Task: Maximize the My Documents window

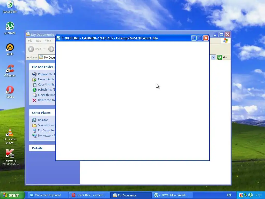Action: click(x=221, y=34)
